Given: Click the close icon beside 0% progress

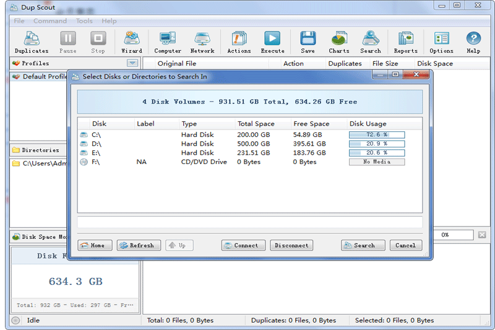Looking at the screenshot, I should pos(482,235).
